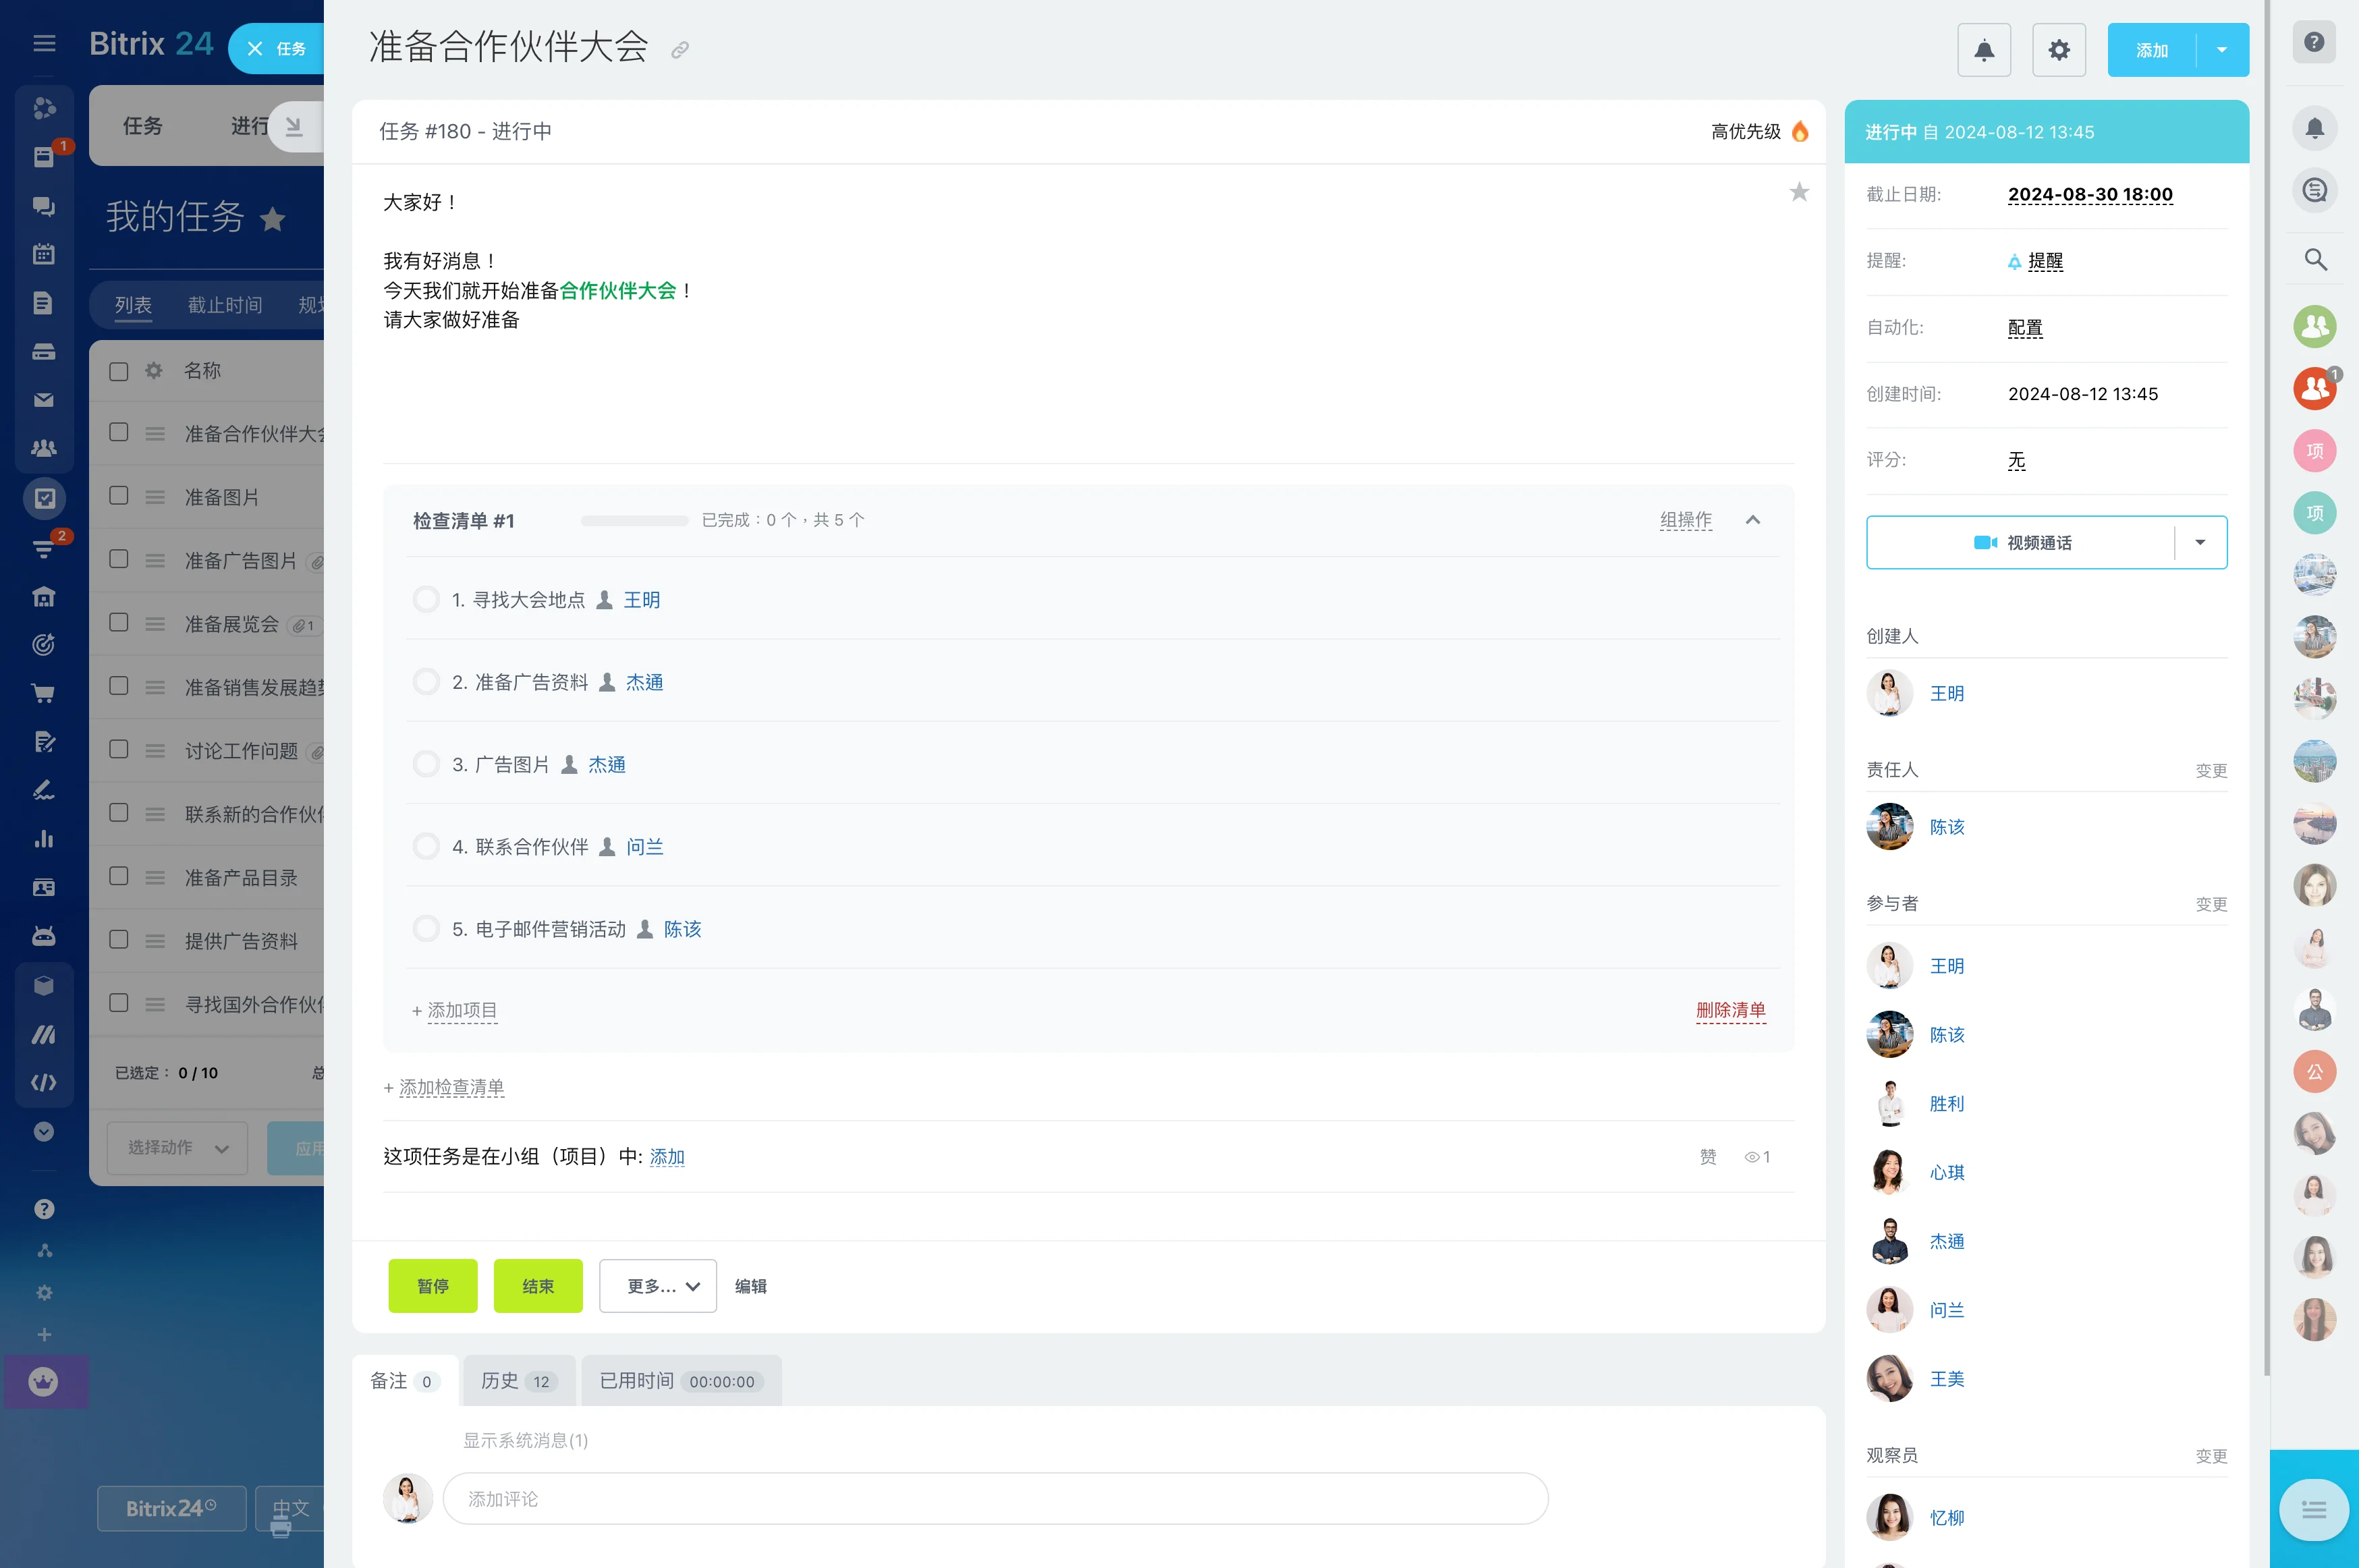Click green 结束 button
This screenshot has height=1568, width=2359.
(x=538, y=1286)
